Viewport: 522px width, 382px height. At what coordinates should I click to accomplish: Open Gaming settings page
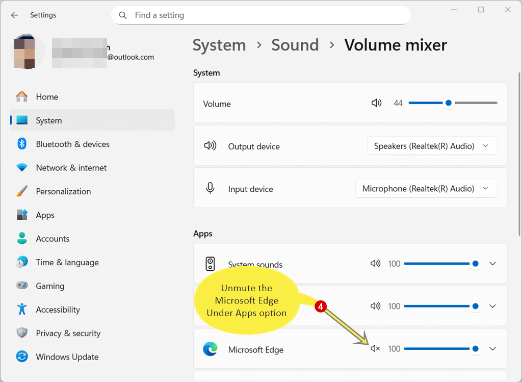click(92, 286)
